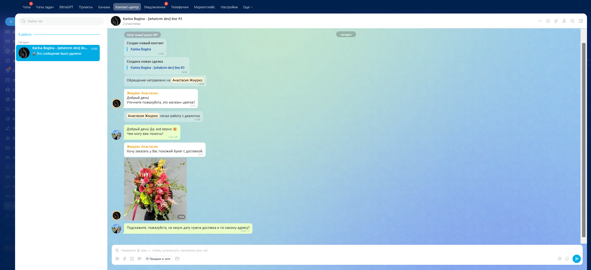Open the Чаты tab
Viewport: 591px width, 270px height.
click(x=26, y=7)
